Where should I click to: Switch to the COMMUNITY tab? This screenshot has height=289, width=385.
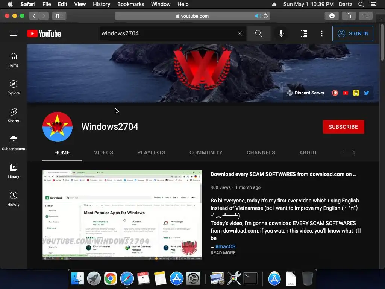click(206, 153)
